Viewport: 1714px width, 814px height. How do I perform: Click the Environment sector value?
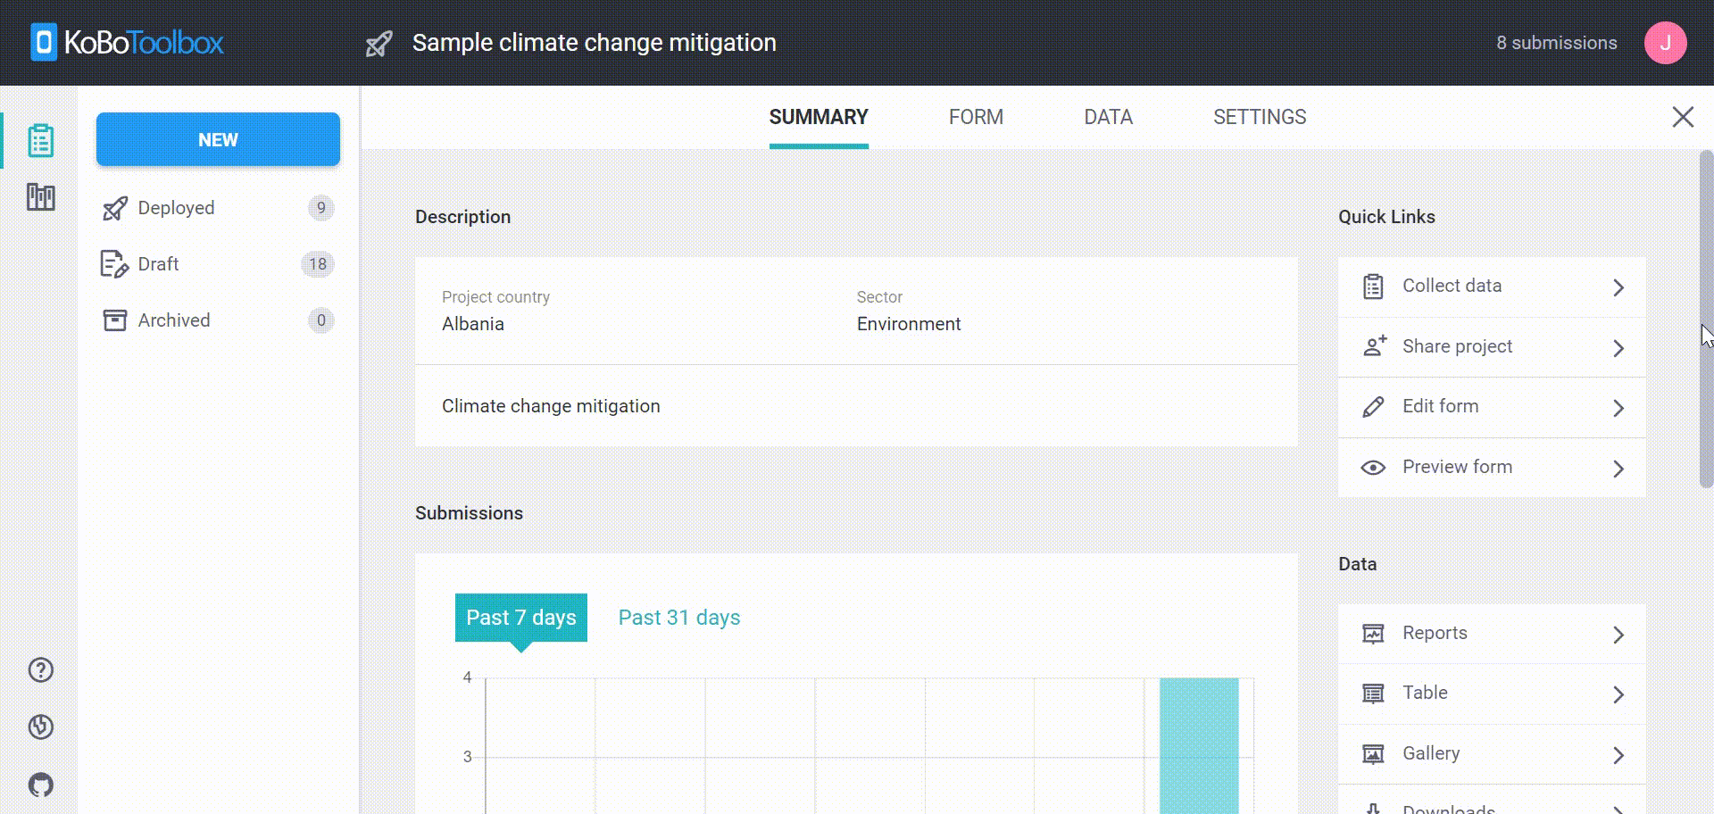coord(909,324)
